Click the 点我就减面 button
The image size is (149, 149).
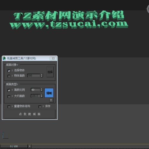click(30, 114)
